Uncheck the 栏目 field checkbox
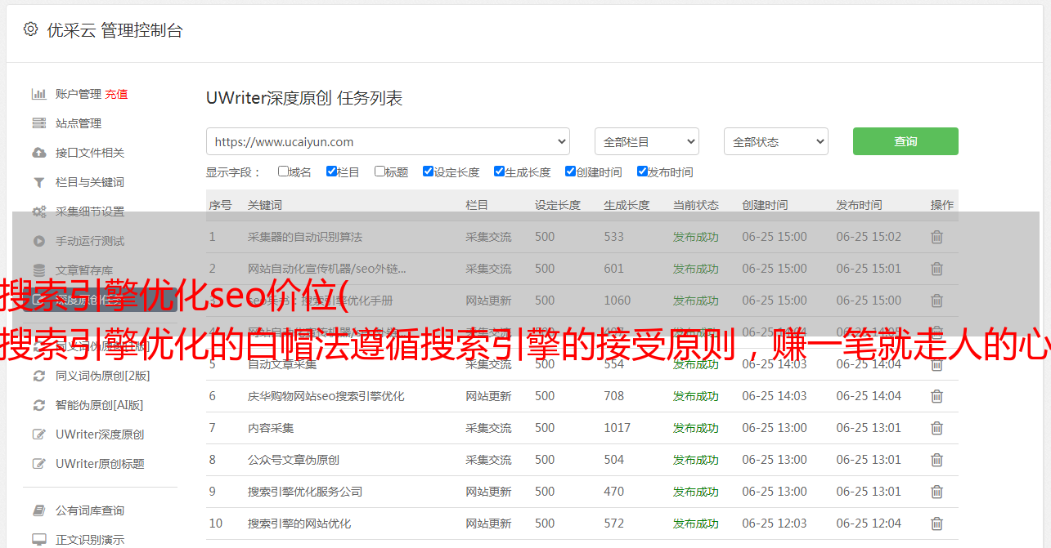 coord(331,172)
